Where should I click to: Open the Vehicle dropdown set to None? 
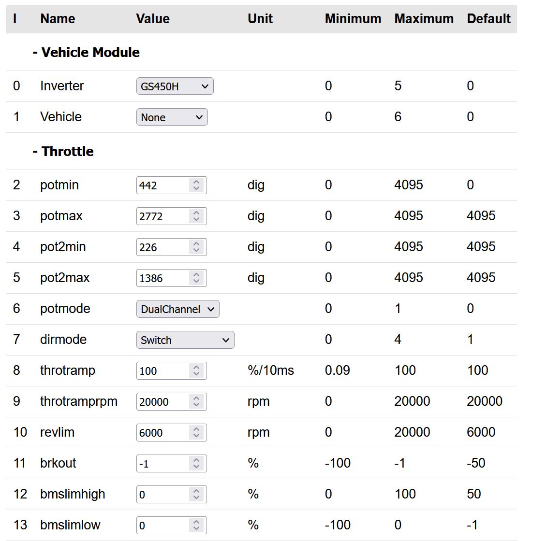(x=172, y=117)
